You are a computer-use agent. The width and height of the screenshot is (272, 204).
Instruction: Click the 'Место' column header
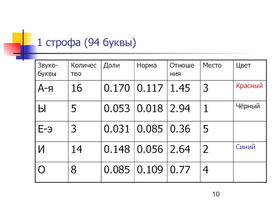pos(212,65)
